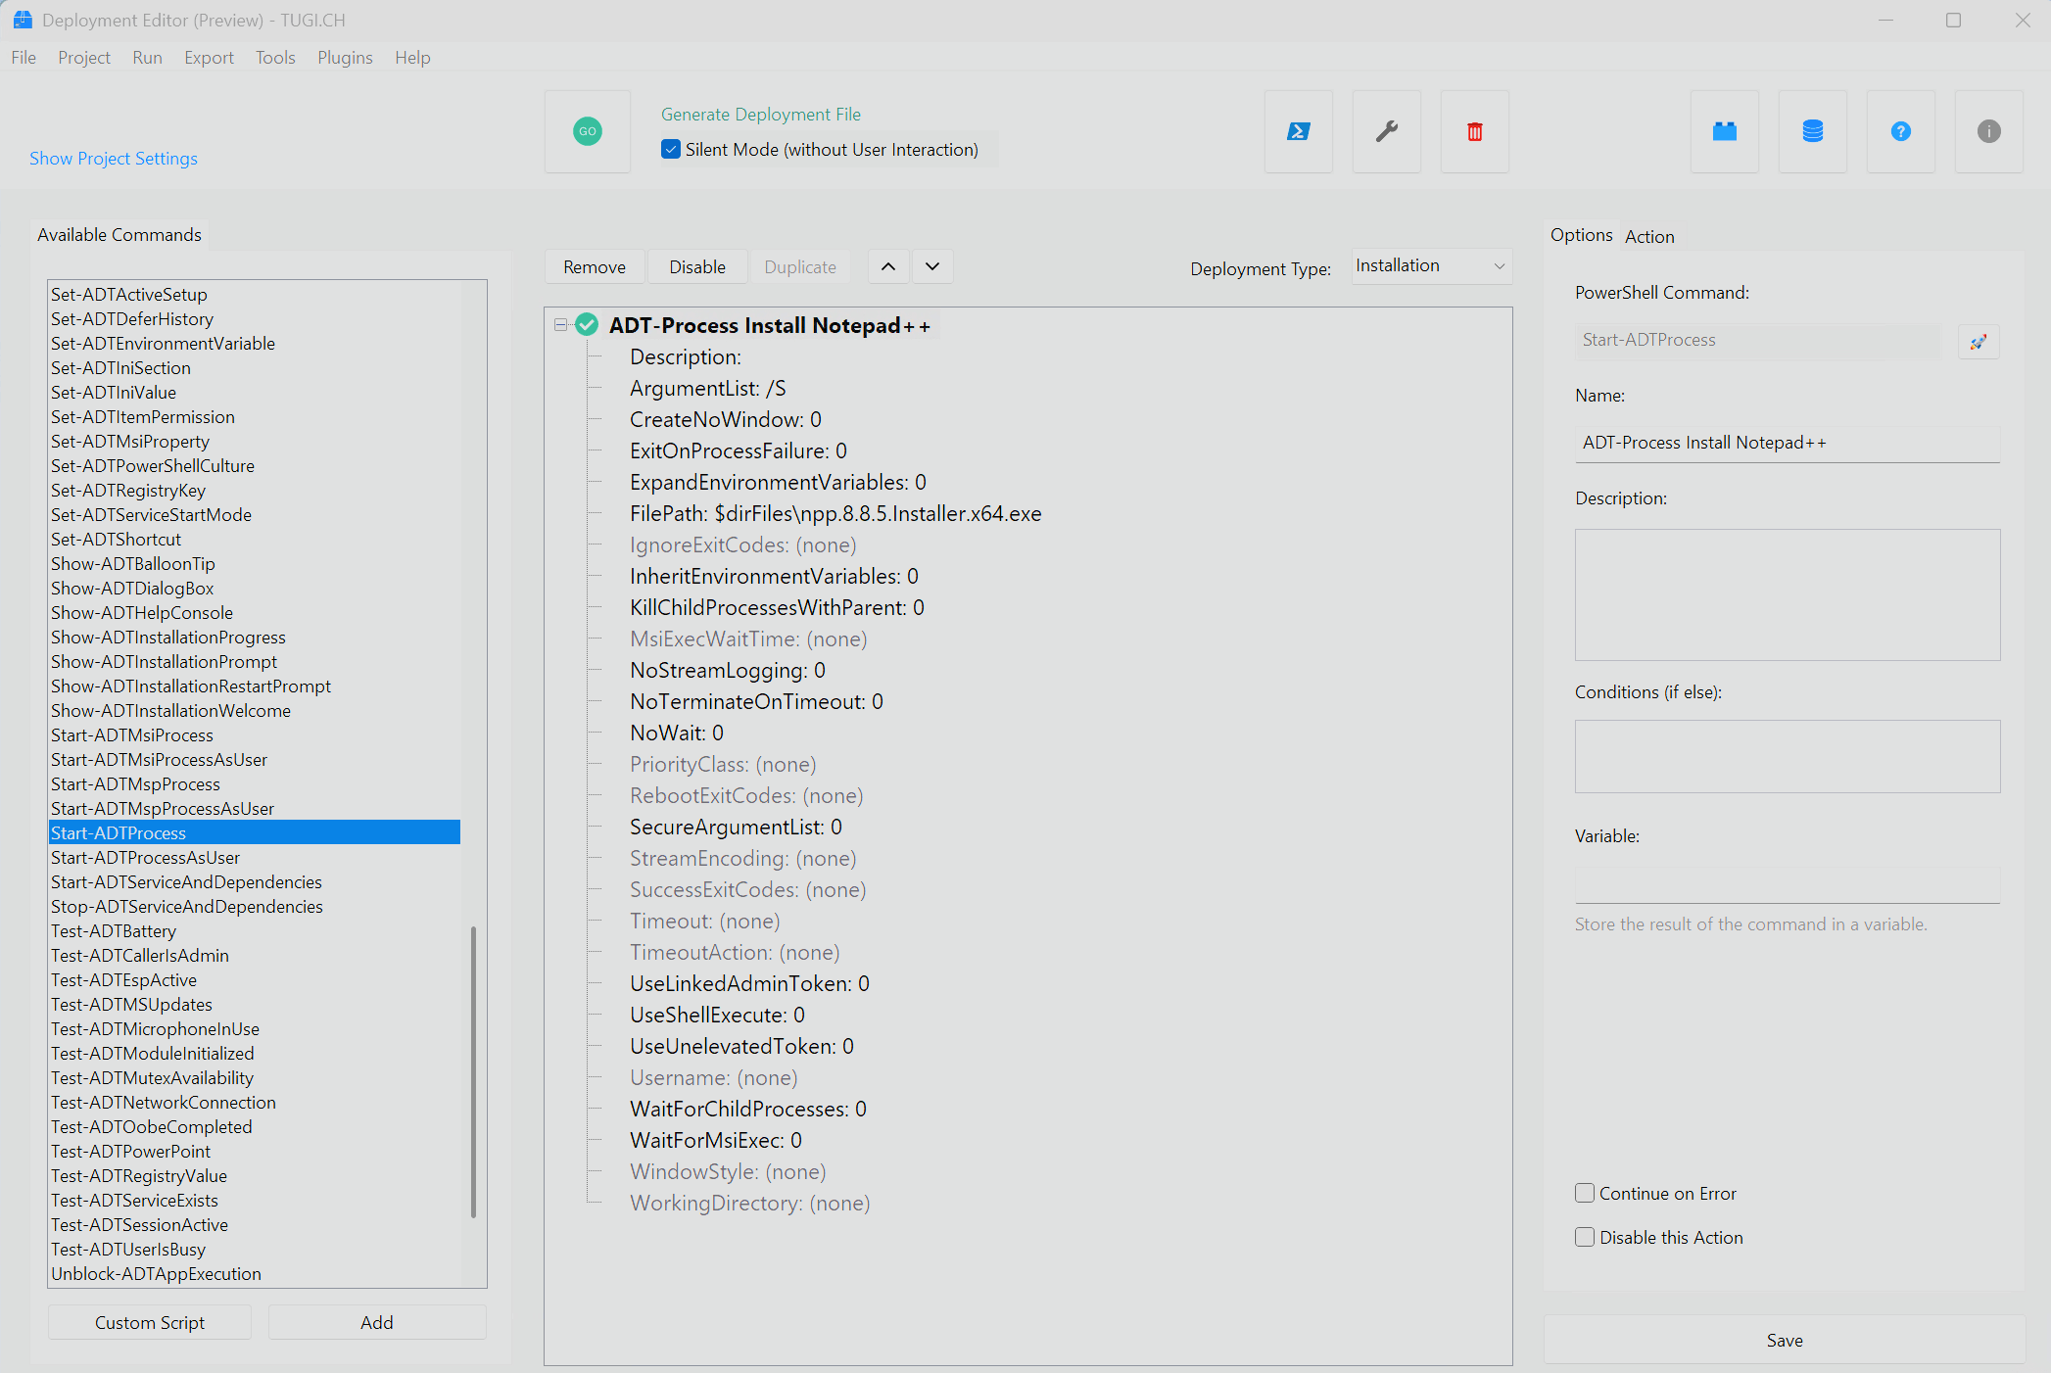2051x1373 pixels.
Task: Click the app icon in the title bar
Action: [22, 20]
